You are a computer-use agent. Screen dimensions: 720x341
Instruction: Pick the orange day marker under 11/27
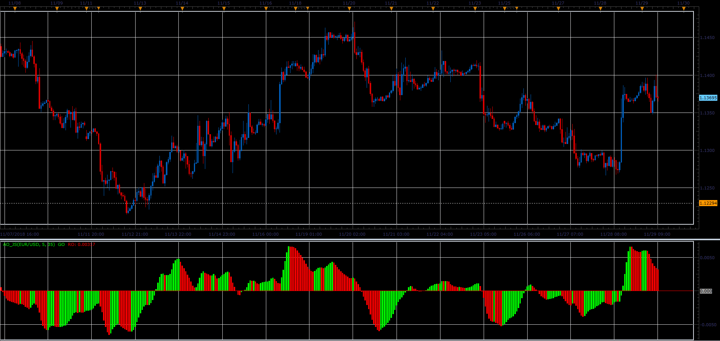click(558, 8)
